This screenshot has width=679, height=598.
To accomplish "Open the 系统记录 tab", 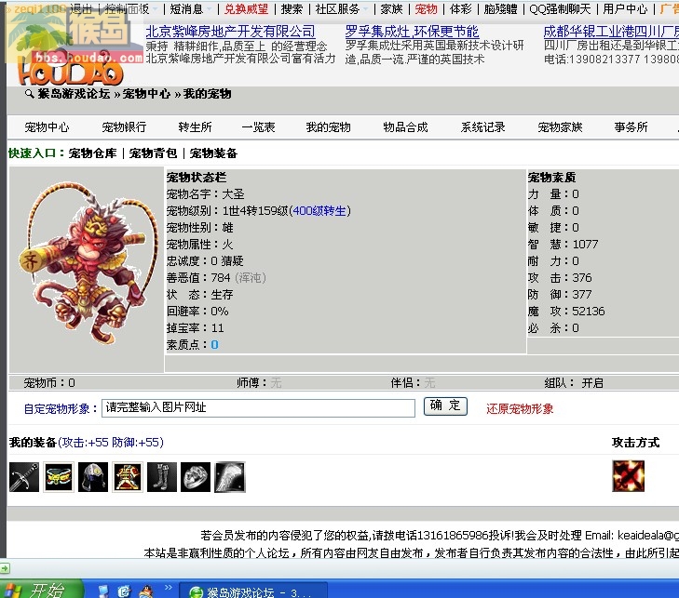I will point(482,127).
